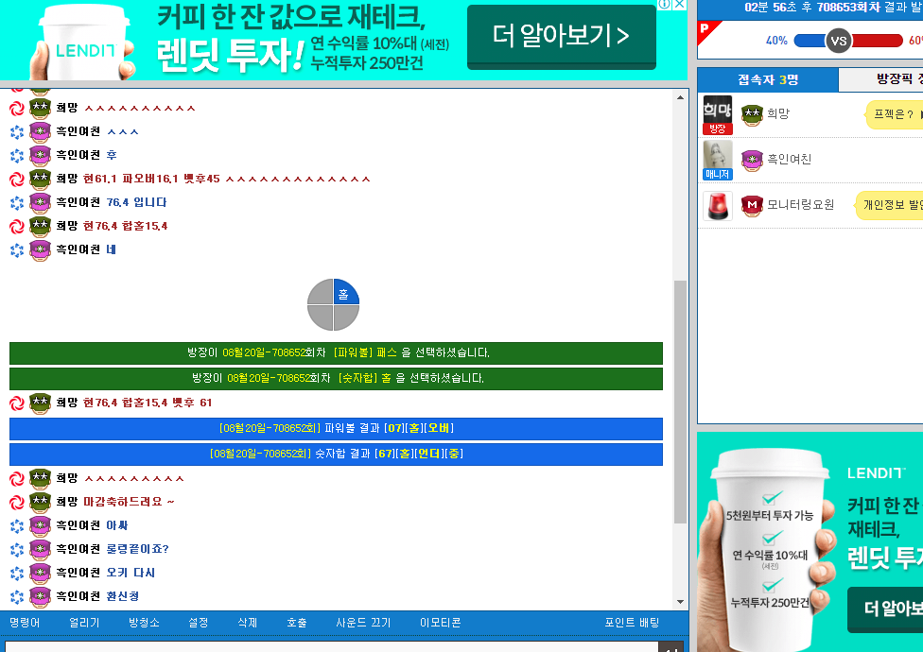This screenshot has height=652, width=923.
Task: Click the chat scrollbar up arrow
Action: (x=681, y=97)
